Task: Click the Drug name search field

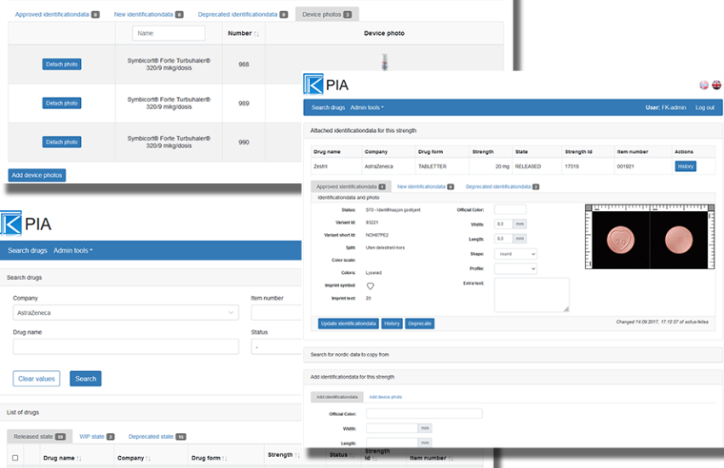Action: 125,346
